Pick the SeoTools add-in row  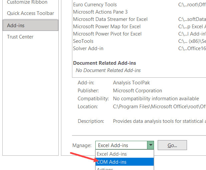tap(83, 41)
